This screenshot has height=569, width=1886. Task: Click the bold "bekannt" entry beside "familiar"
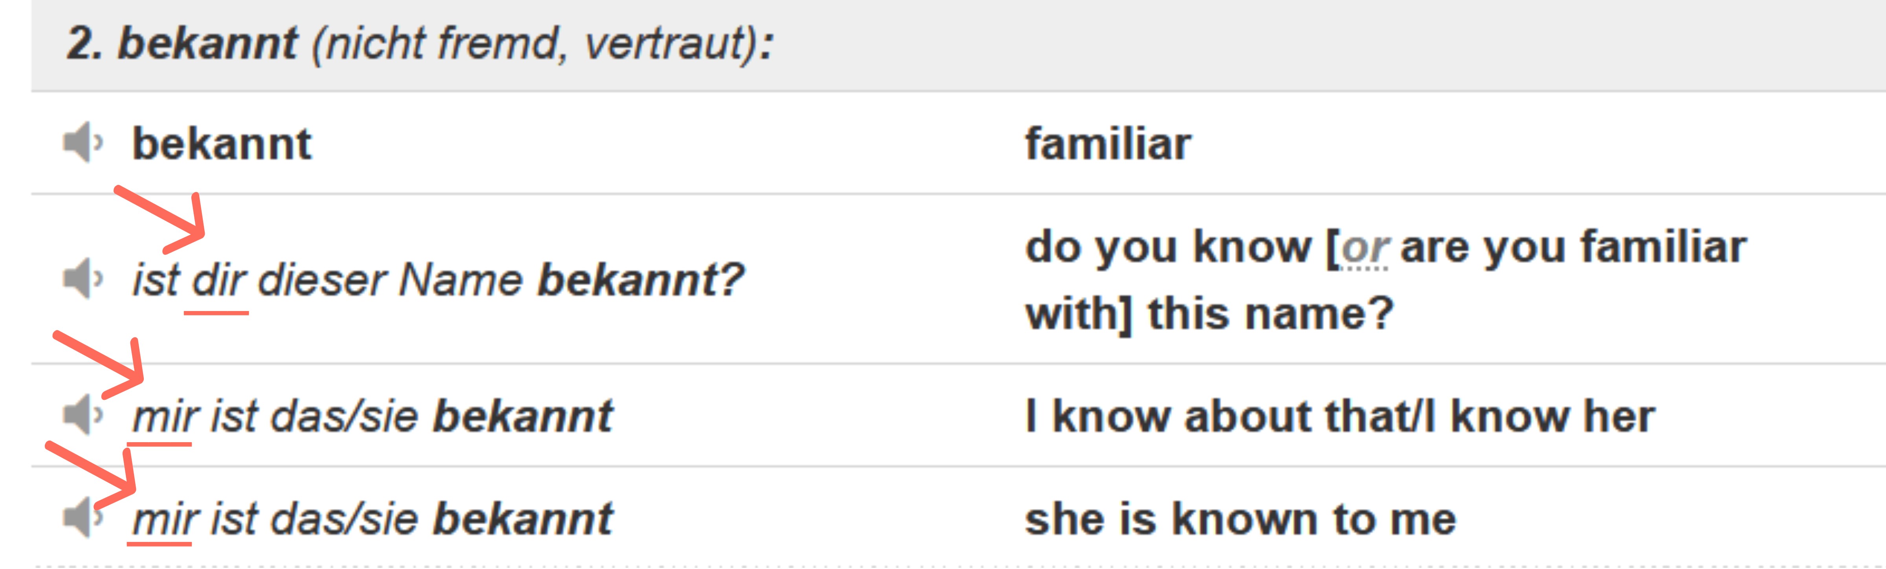222,144
